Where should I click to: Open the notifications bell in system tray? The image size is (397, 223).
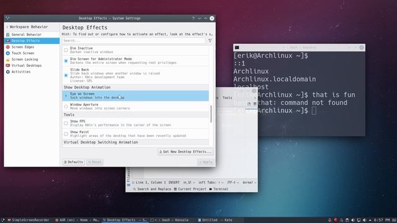329,221
